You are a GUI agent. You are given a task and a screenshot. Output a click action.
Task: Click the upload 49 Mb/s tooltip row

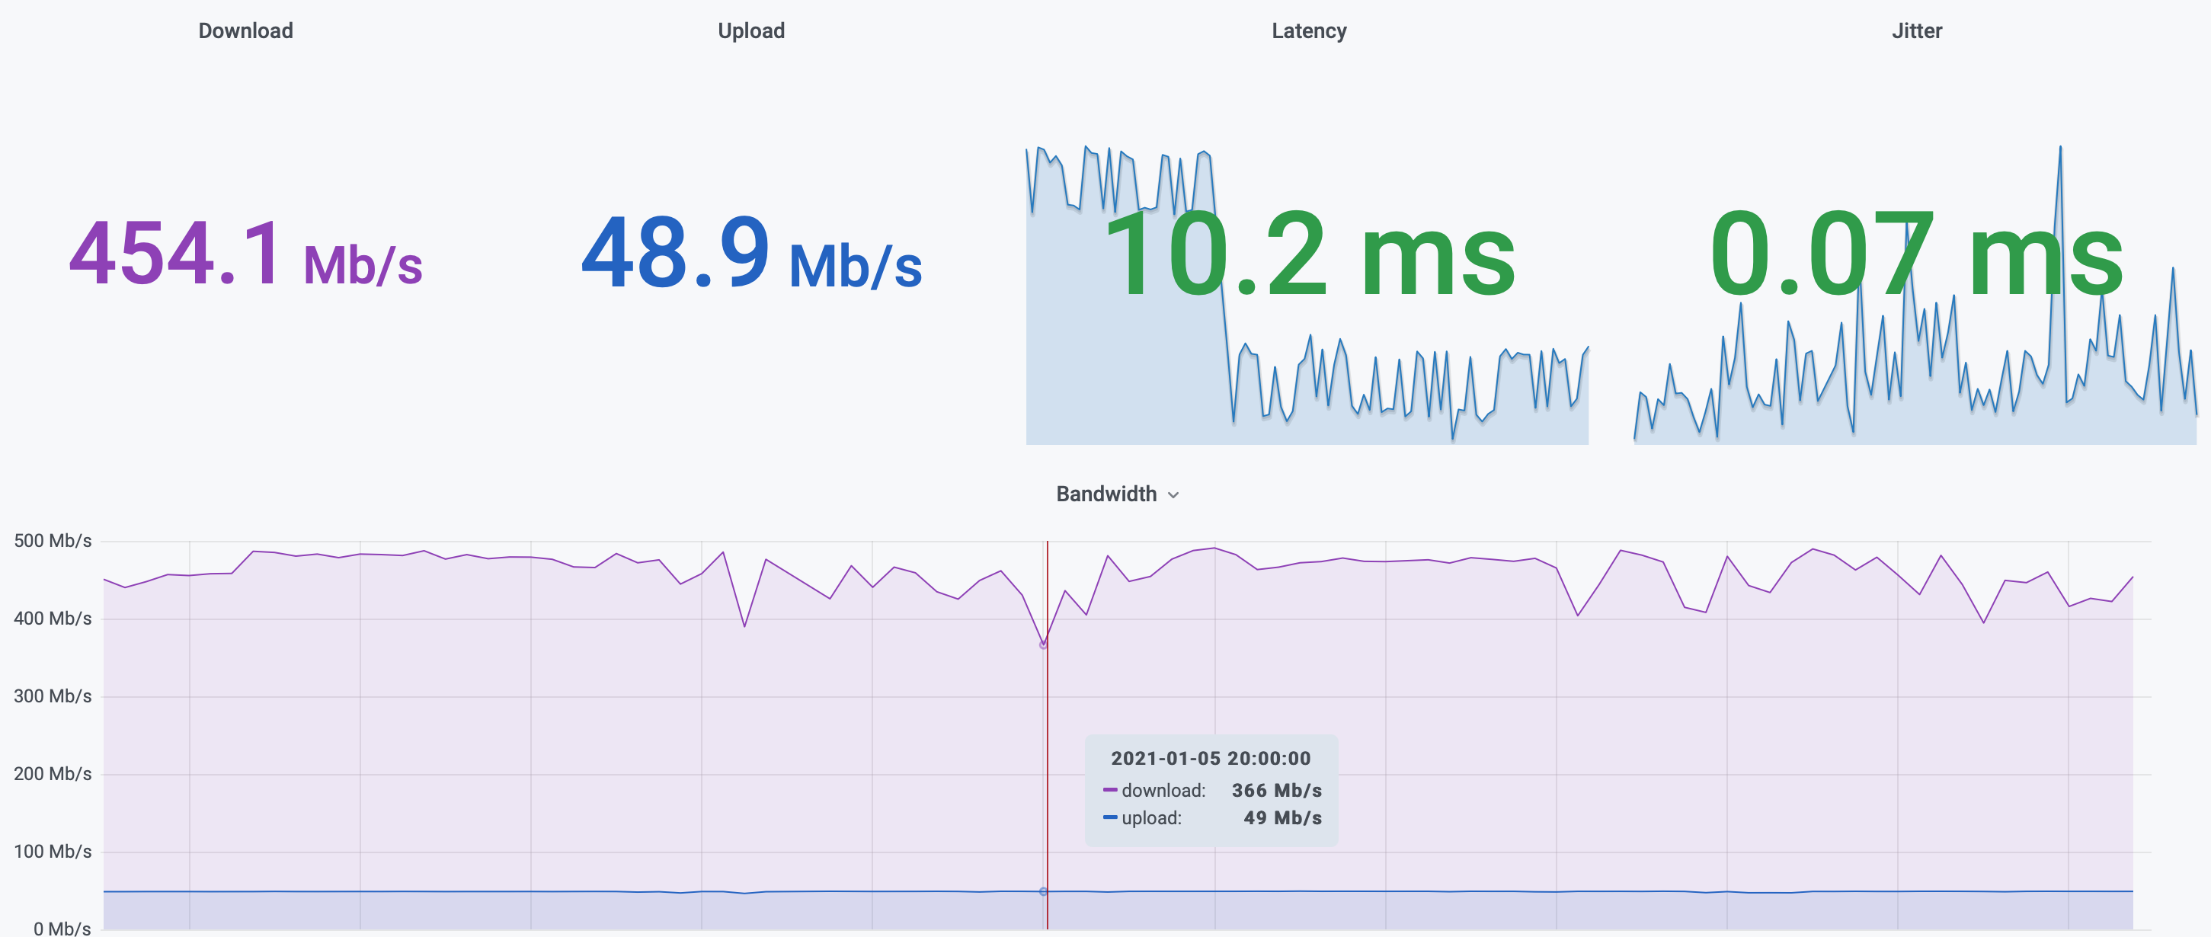(x=1212, y=817)
